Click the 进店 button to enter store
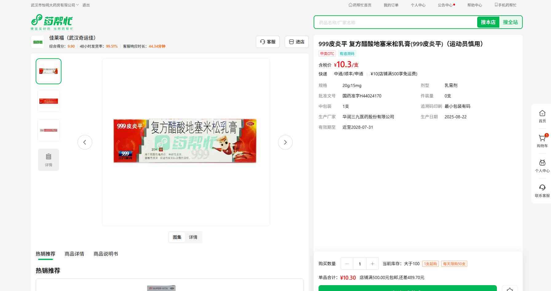Image resolution: width=551 pixels, height=291 pixels. click(296, 42)
